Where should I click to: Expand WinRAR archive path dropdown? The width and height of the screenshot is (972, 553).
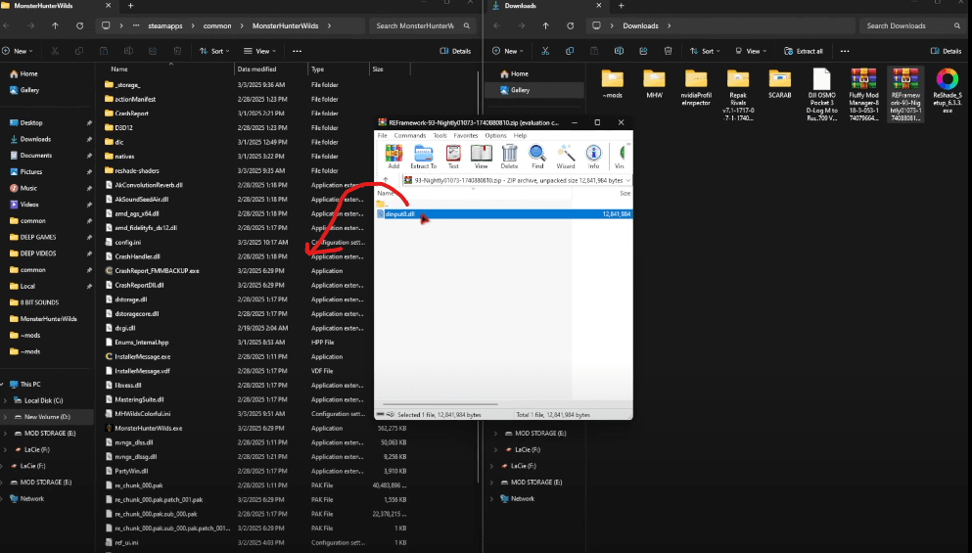628,180
